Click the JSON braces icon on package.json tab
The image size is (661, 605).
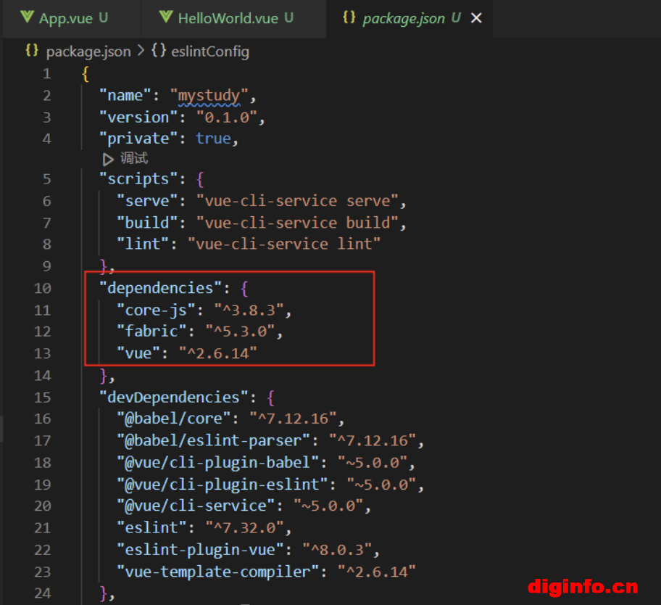tap(349, 17)
